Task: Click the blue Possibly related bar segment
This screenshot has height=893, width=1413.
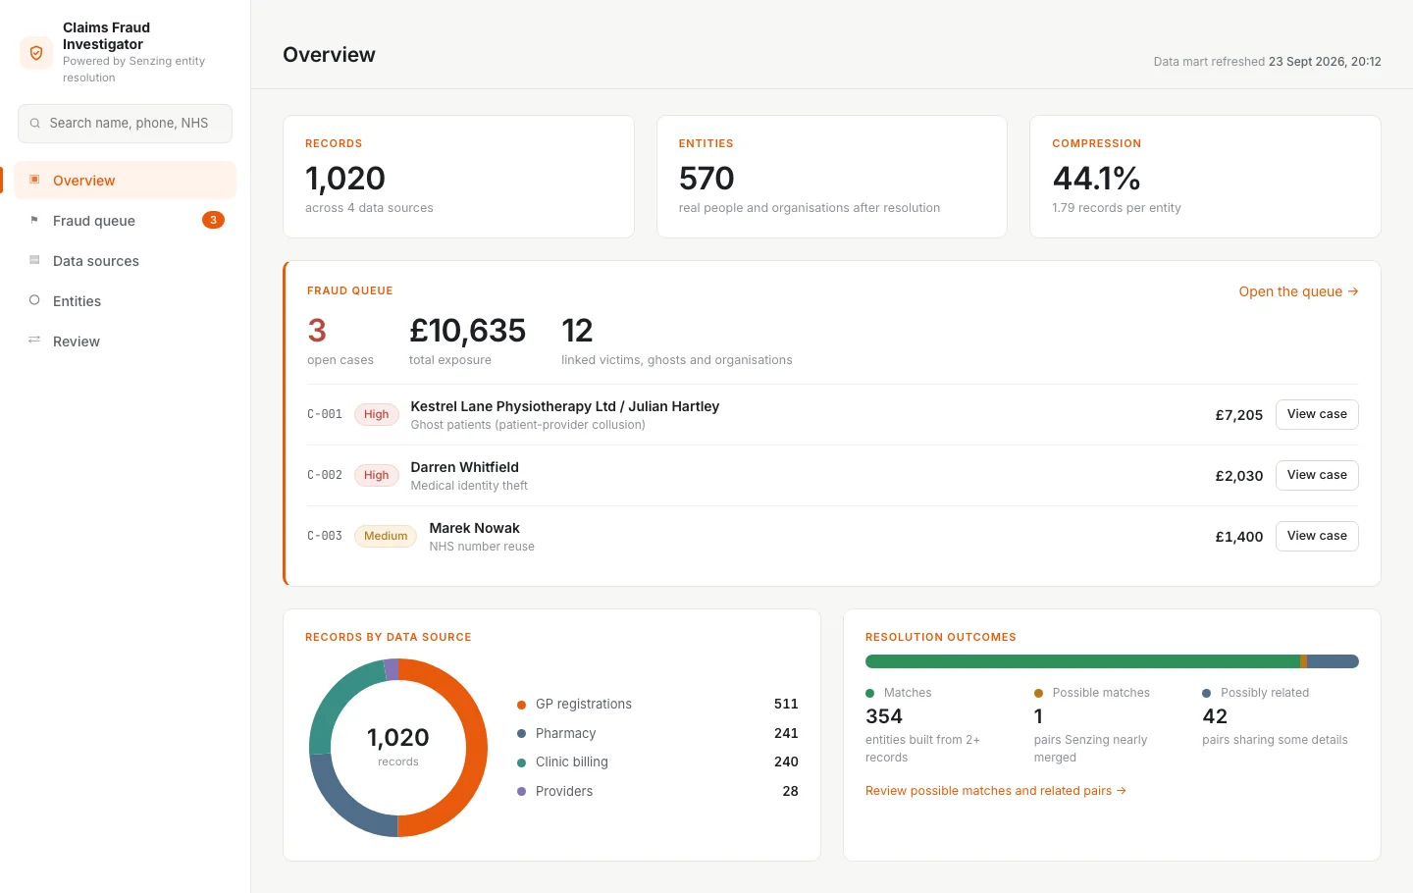Action: click(x=1333, y=661)
